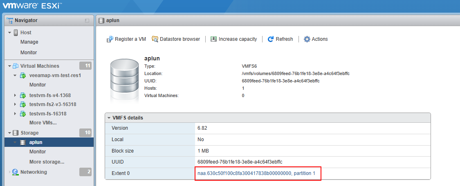Click the Local value No

point(201,139)
